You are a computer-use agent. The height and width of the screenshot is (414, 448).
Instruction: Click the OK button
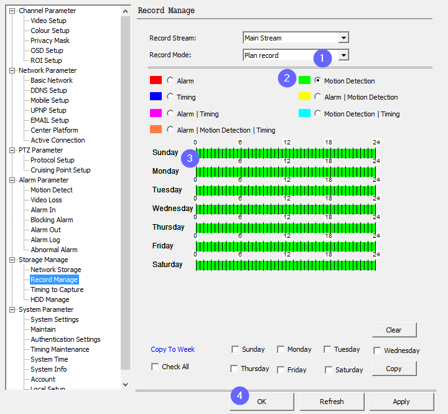click(x=262, y=402)
